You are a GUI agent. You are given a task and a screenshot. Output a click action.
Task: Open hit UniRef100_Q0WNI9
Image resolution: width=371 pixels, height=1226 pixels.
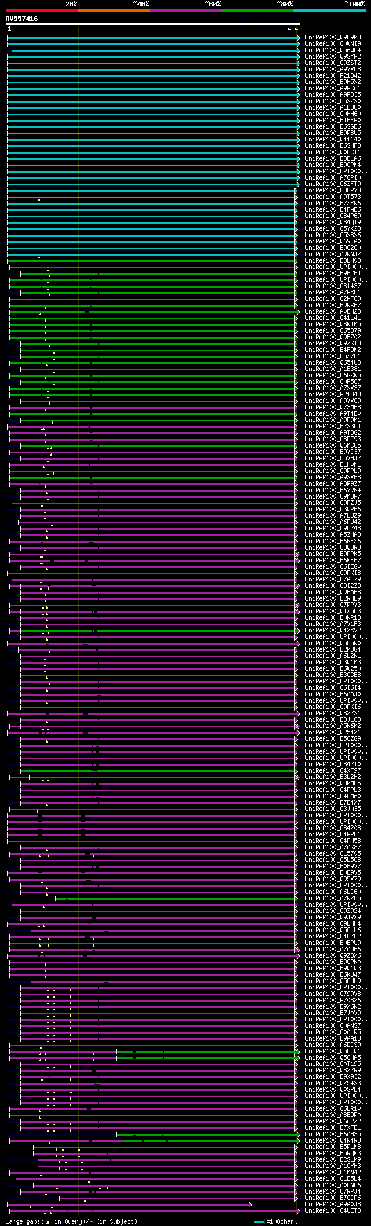point(333,44)
